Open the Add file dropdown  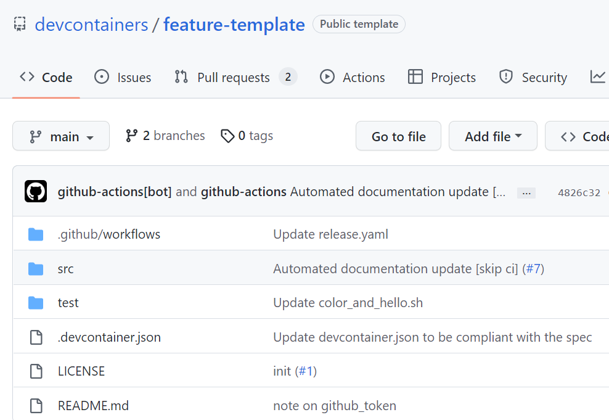pos(493,136)
